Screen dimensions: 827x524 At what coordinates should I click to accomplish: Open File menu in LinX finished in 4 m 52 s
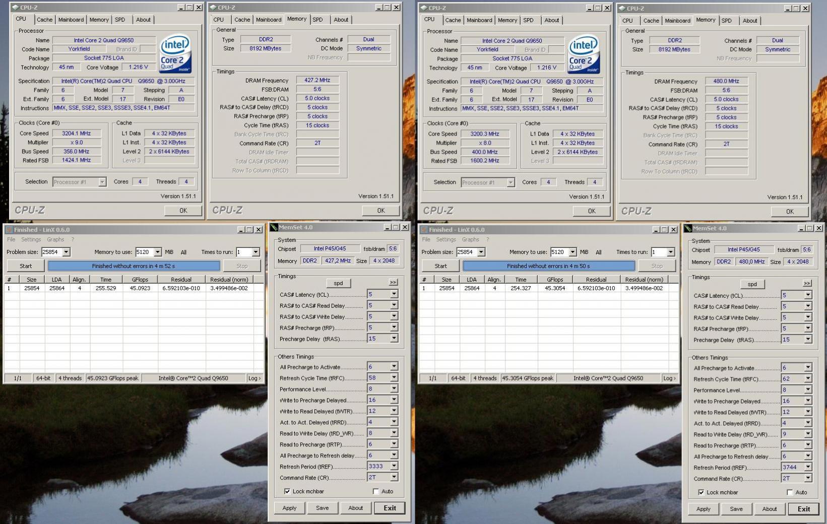(x=11, y=239)
